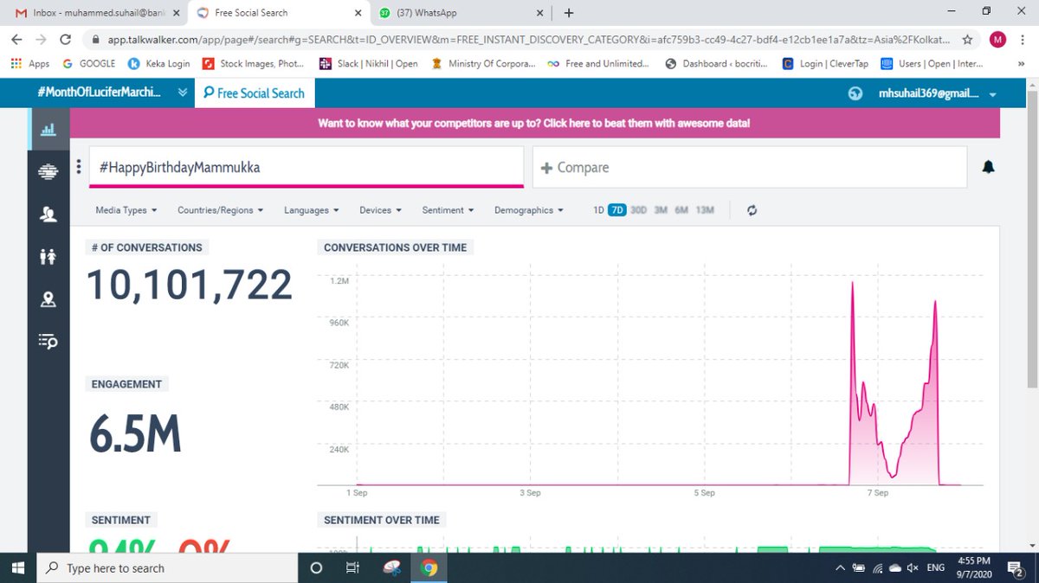Viewport: 1039px width, 583px height.
Task: Click competitors promo banner link
Action: tap(534, 124)
